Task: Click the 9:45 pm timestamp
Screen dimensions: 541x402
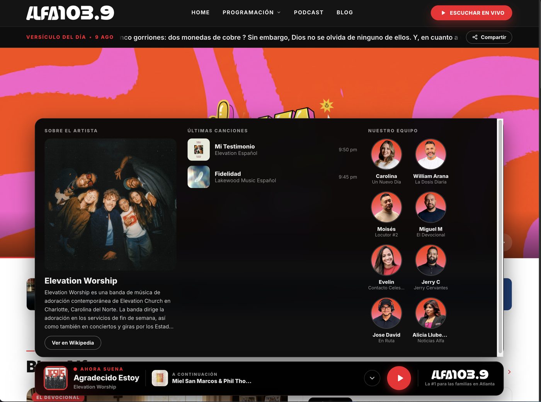Action: click(x=348, y=177)
